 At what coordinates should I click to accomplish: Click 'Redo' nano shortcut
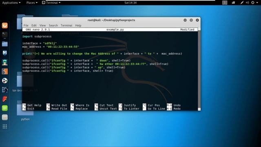coord(177,109)
